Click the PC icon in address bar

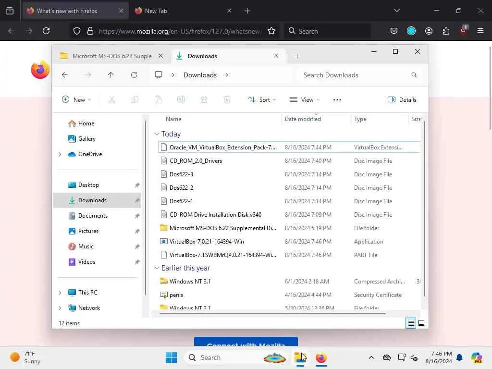point(159,74)
